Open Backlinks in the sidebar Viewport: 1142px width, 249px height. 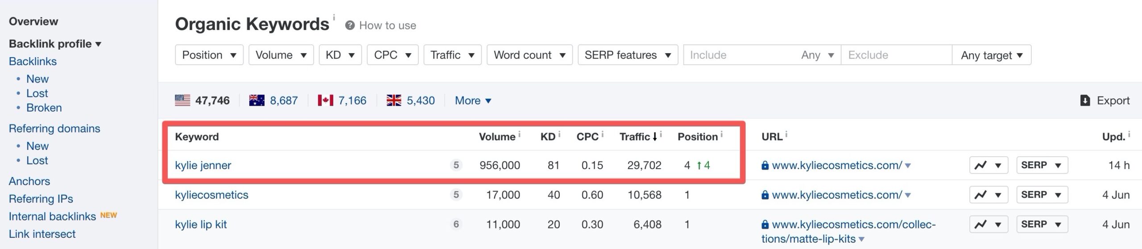pyautogui.click(x=33, y=61)
